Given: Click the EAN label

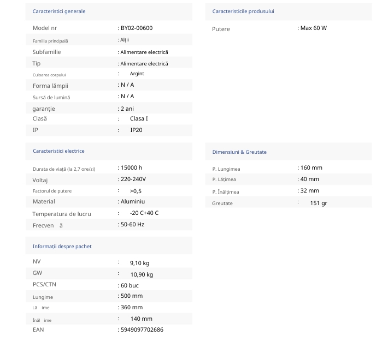Looking at the screenshot, I should 38,329.
